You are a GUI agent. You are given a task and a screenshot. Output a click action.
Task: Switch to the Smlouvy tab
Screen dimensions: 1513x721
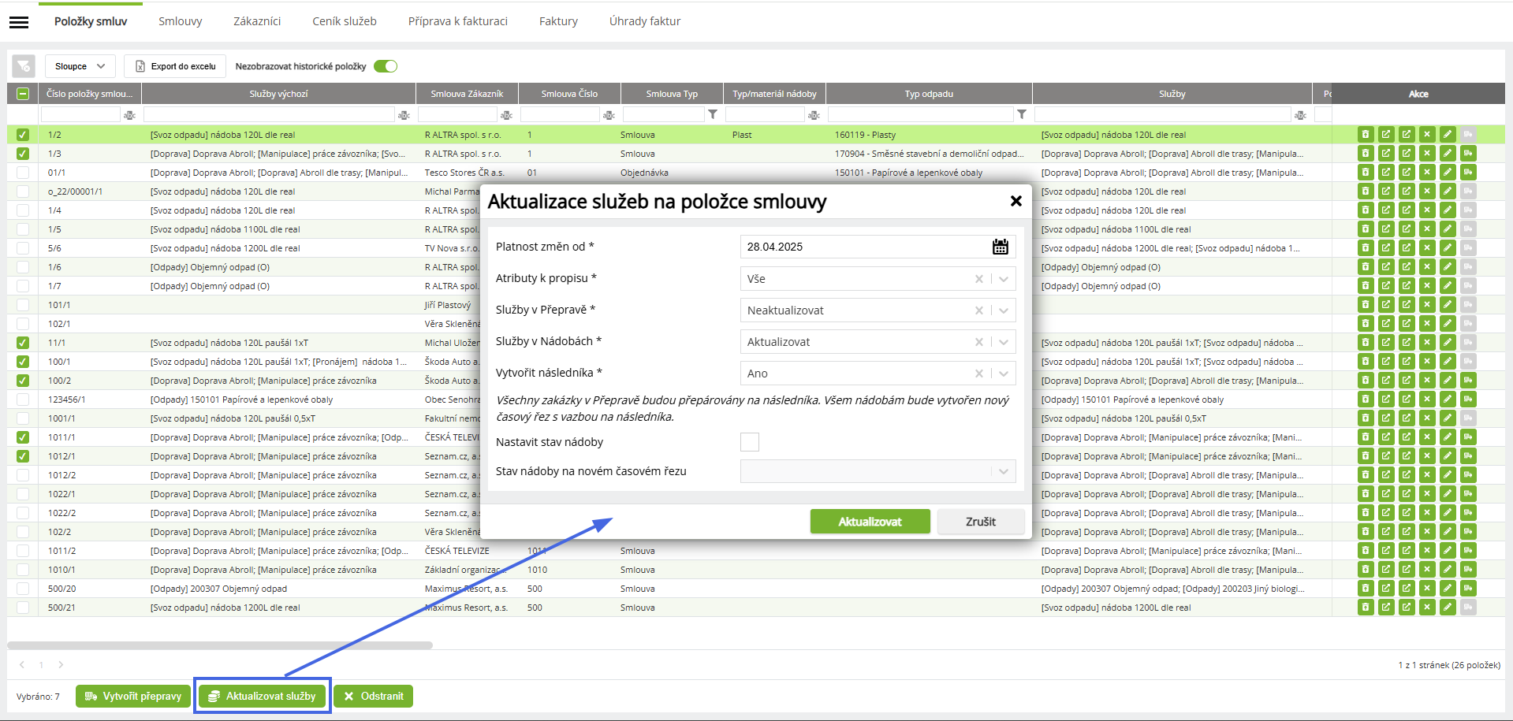[181, 21]
